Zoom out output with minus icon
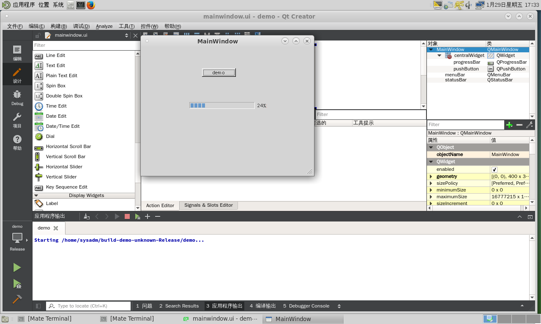Viewport: 541px width, 324px height. [158, 216]
